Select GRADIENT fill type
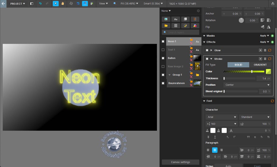This screenshot has width=277, height=167. [x=260, y=65]
